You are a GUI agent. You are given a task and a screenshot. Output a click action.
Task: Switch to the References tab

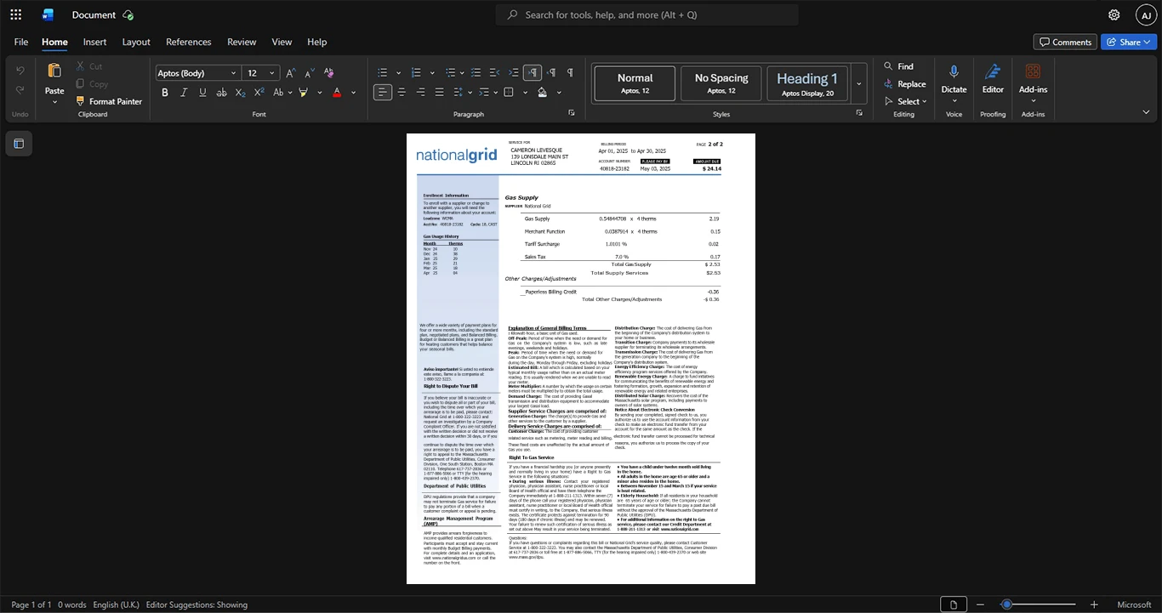coord(189,42)
